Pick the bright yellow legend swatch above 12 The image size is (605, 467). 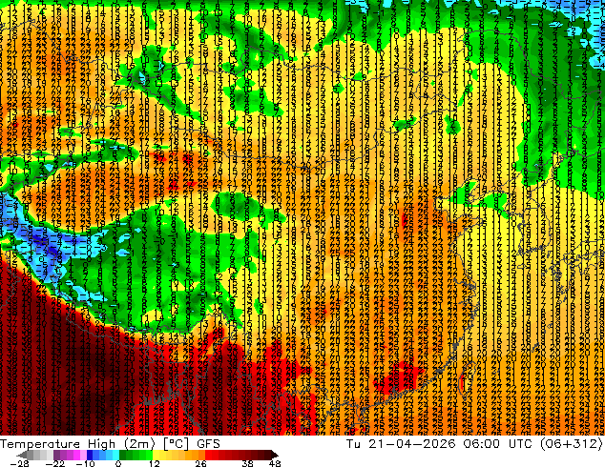point(156,455)
